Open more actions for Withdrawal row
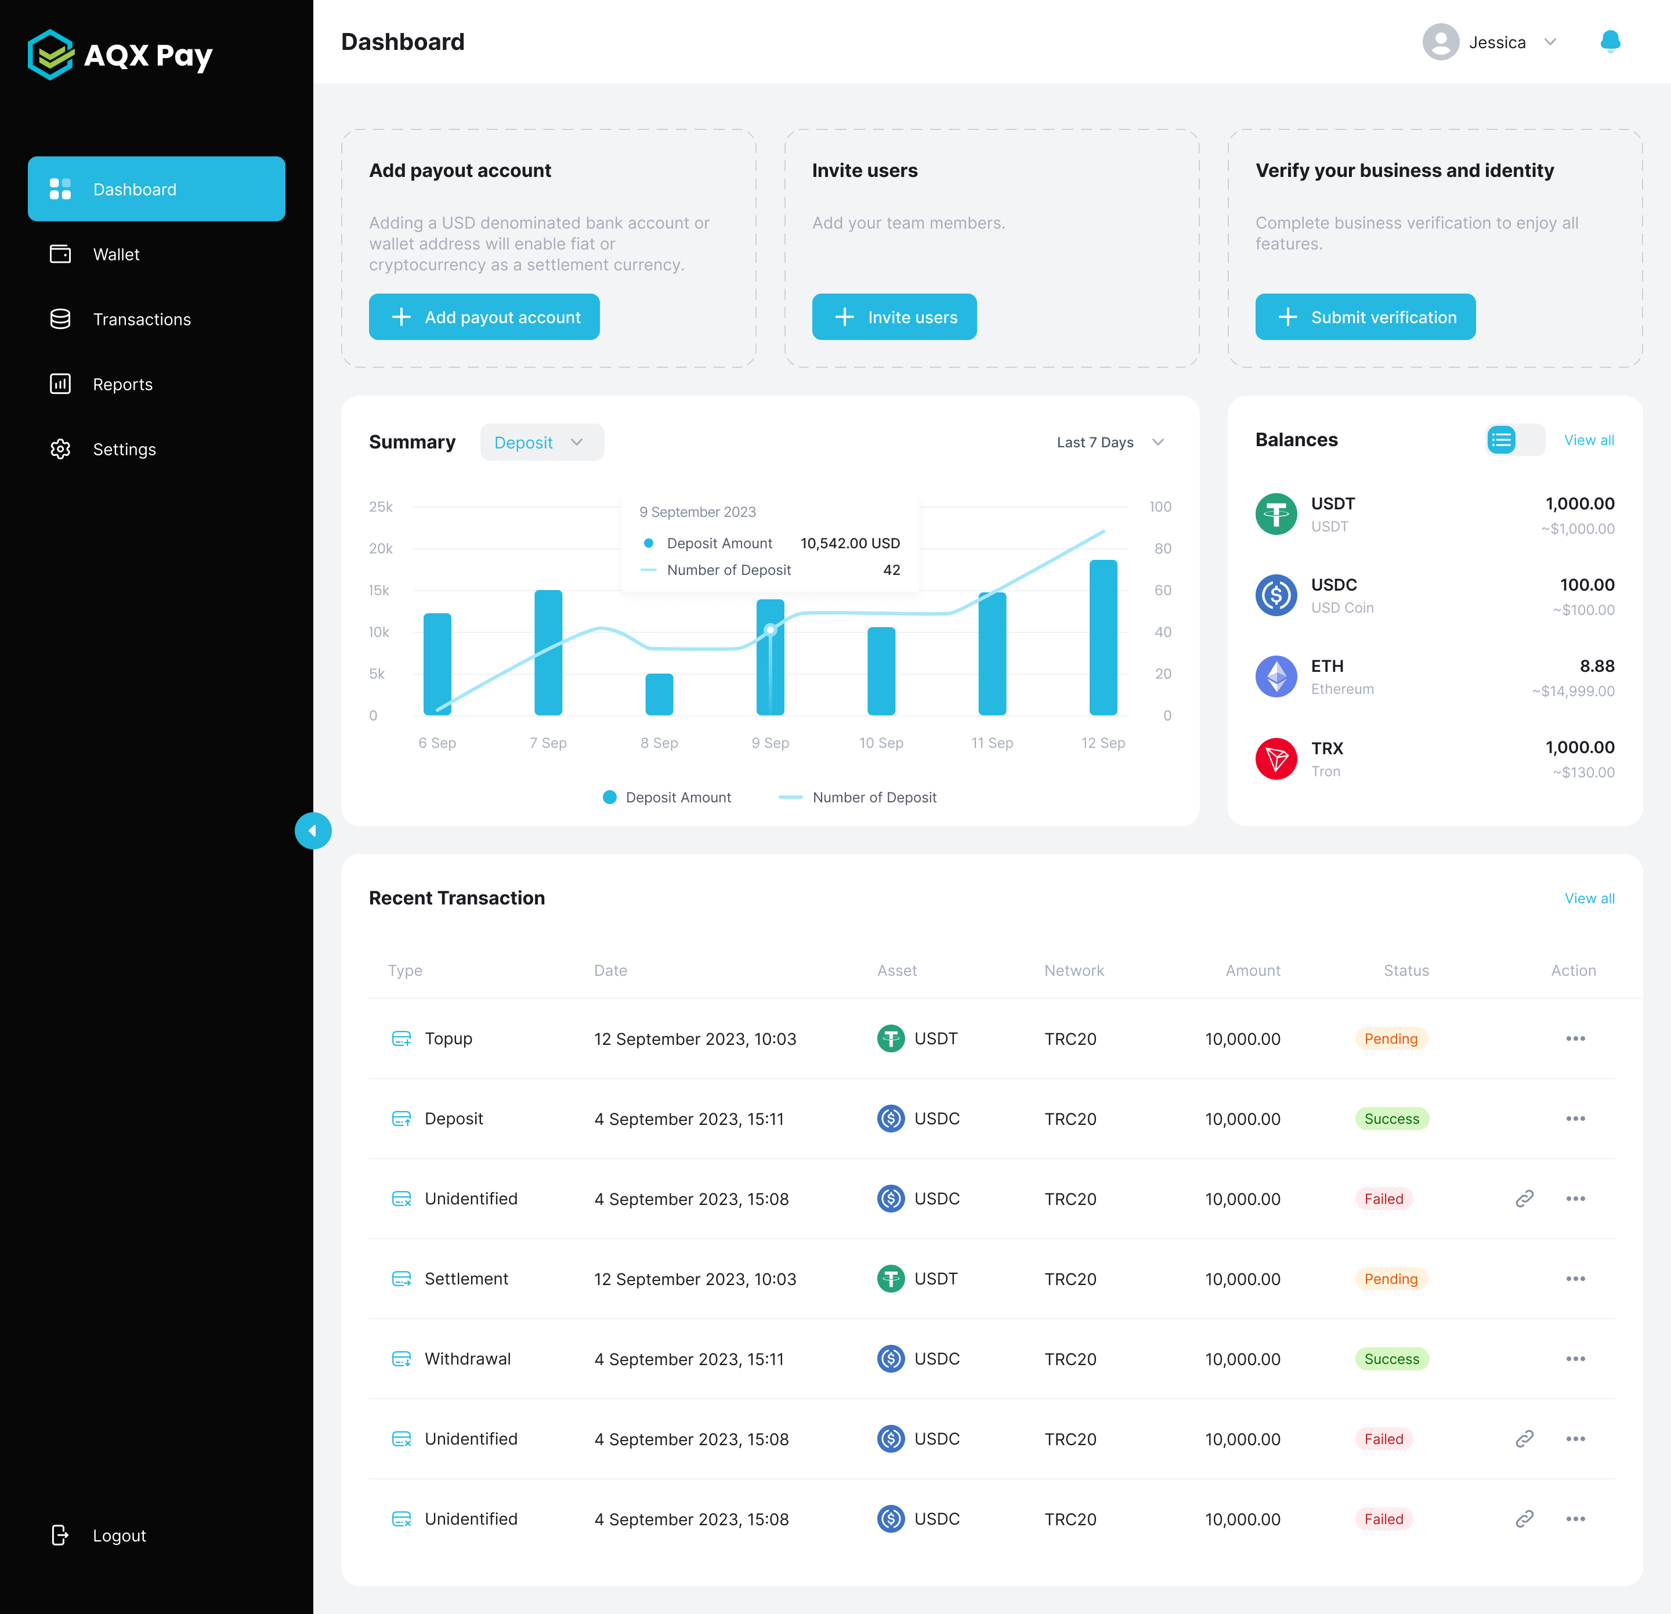This screenshot has width=1671, height=1614. pyautogui.click(x=1575, y=1359)
